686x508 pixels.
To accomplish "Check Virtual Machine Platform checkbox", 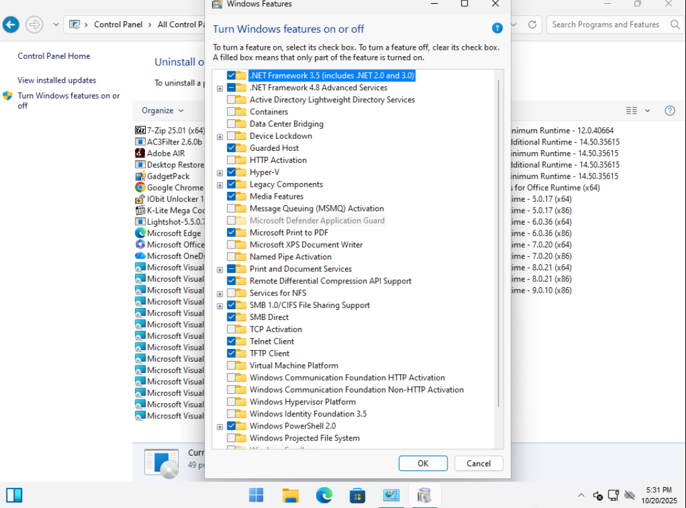I will pos(231,365).
